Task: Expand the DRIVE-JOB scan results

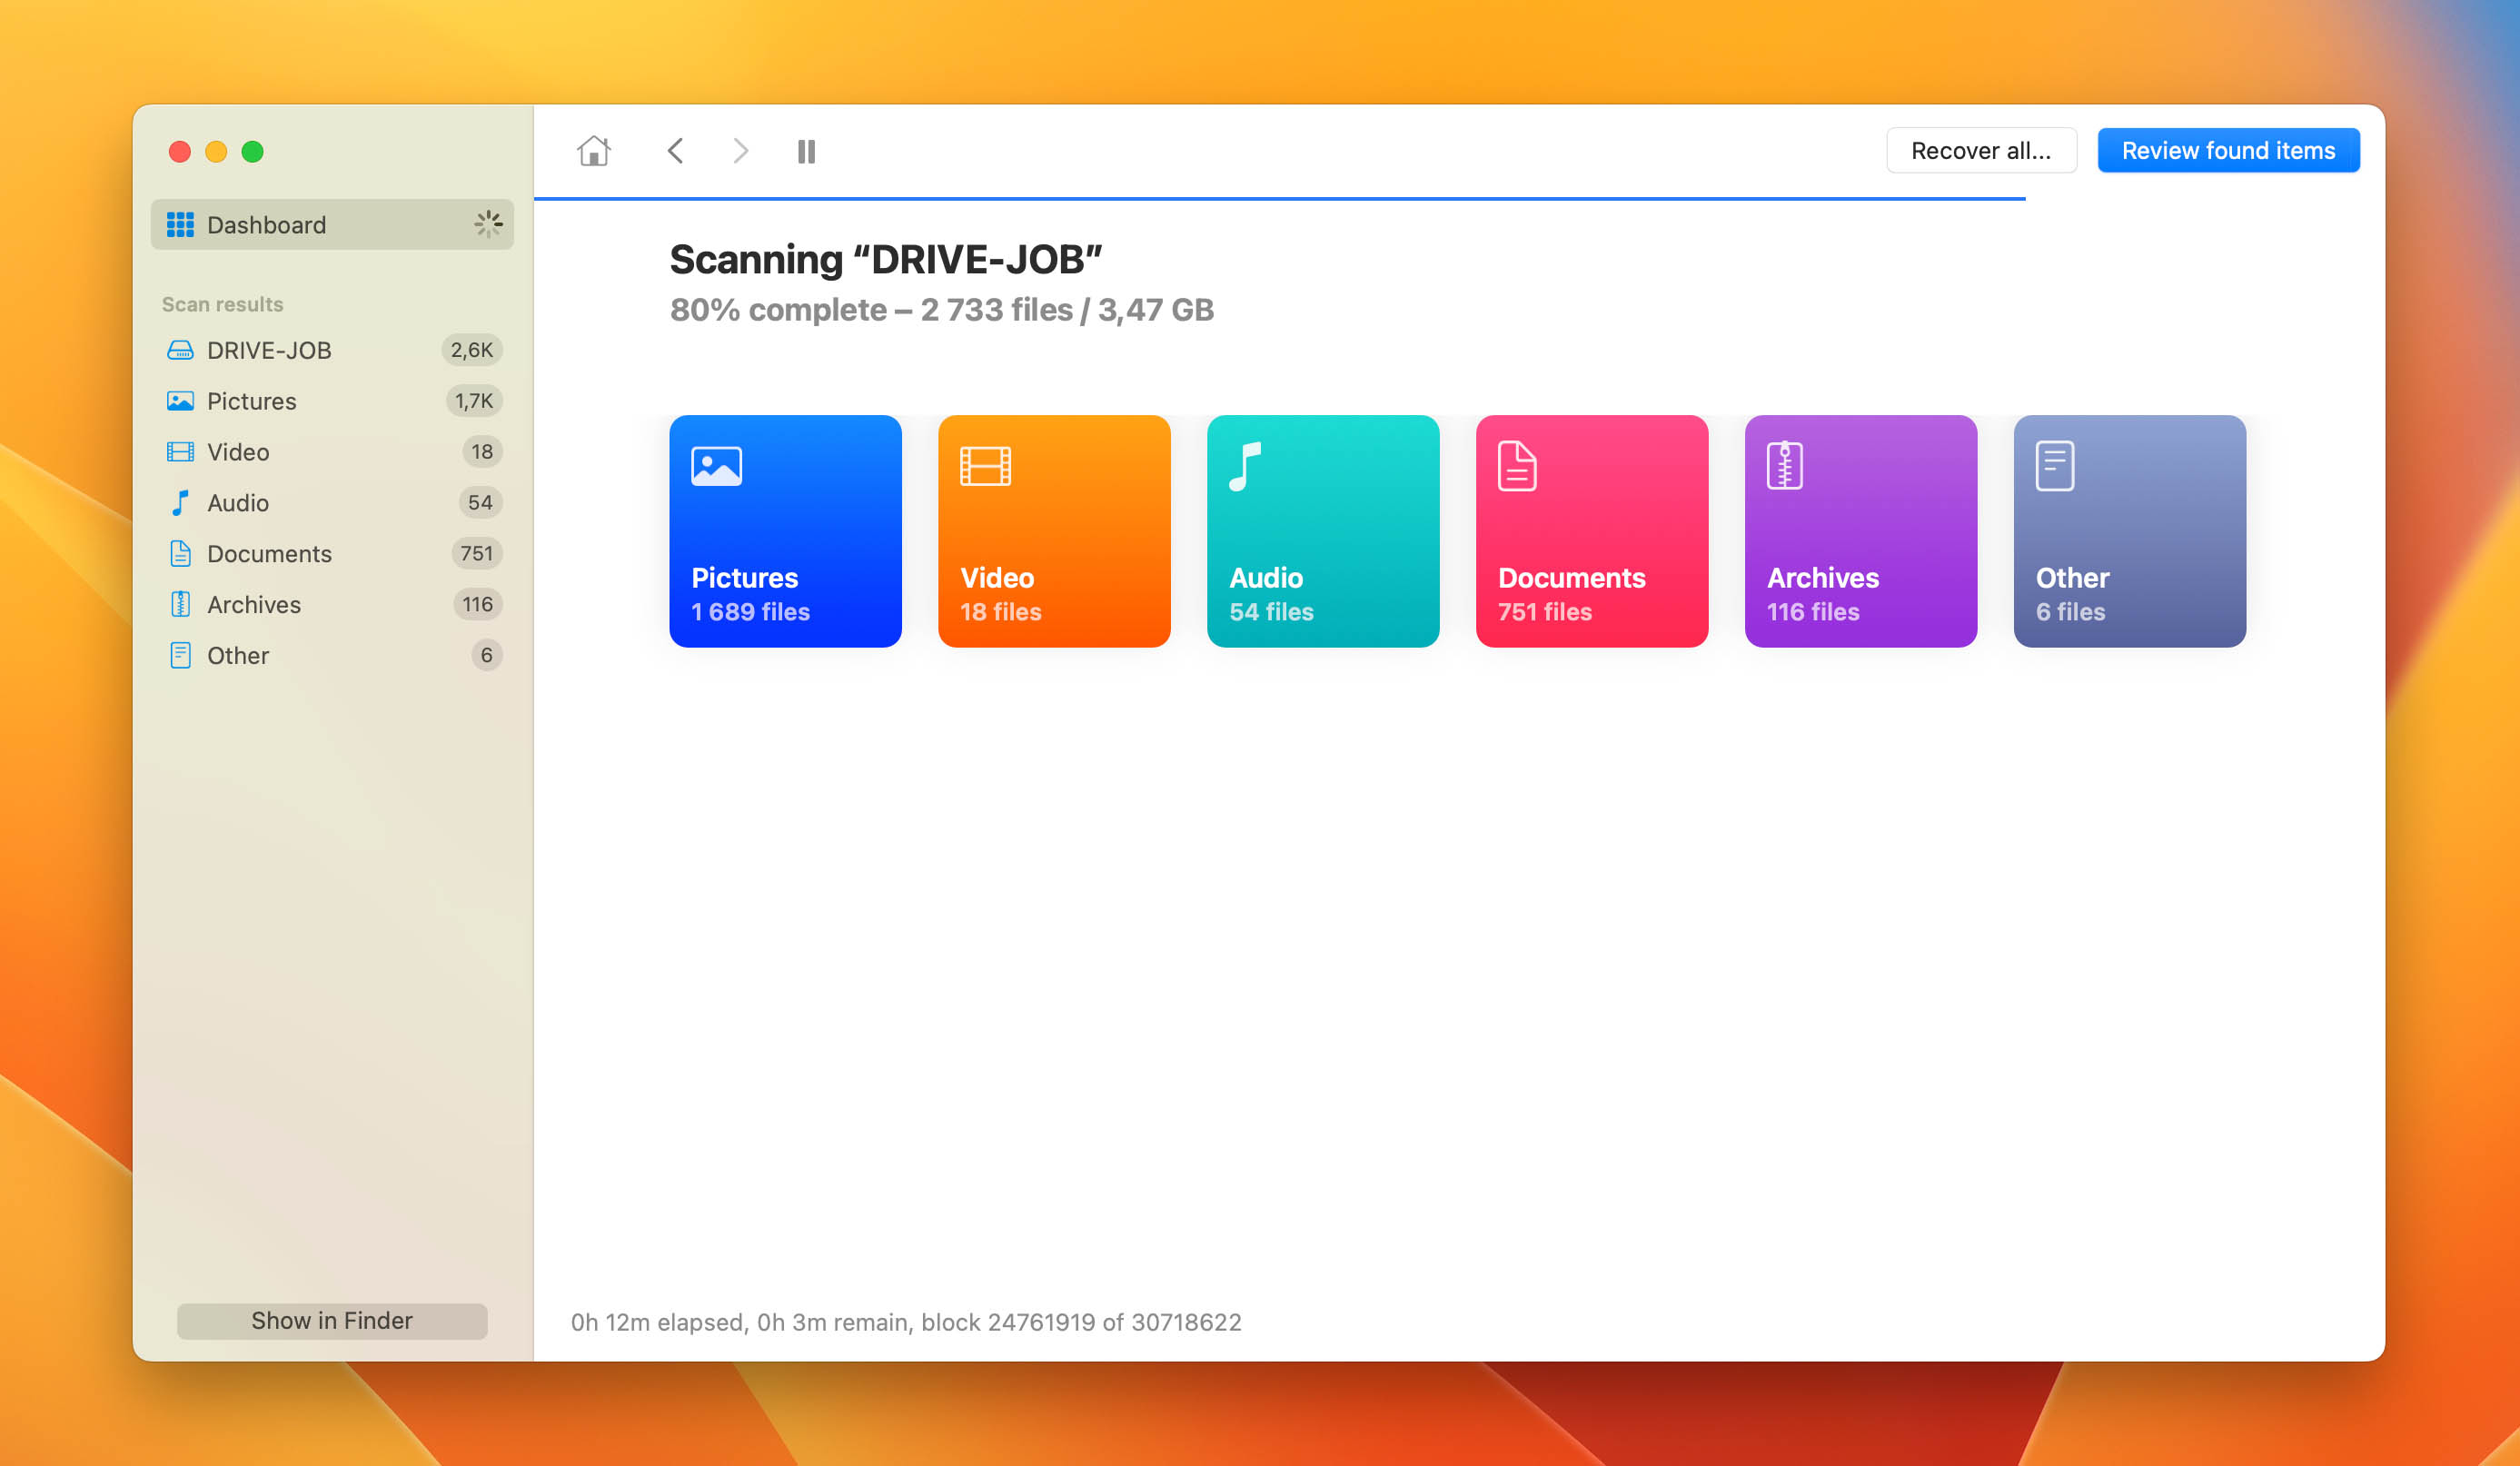Action: (271, 349)
